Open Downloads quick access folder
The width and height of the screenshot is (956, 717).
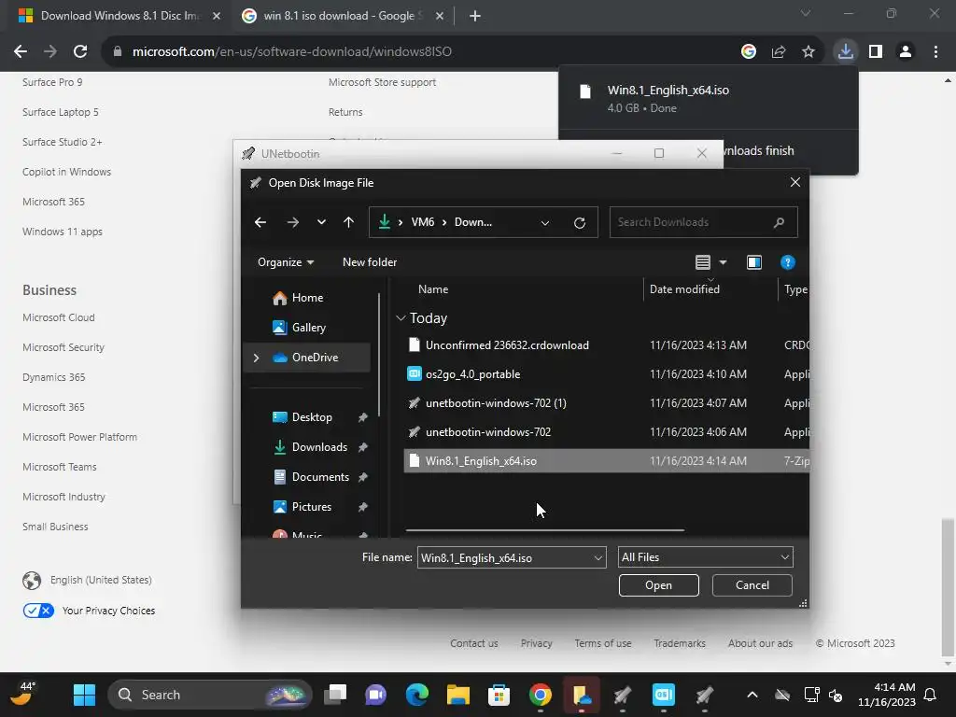tap(319, 447)
